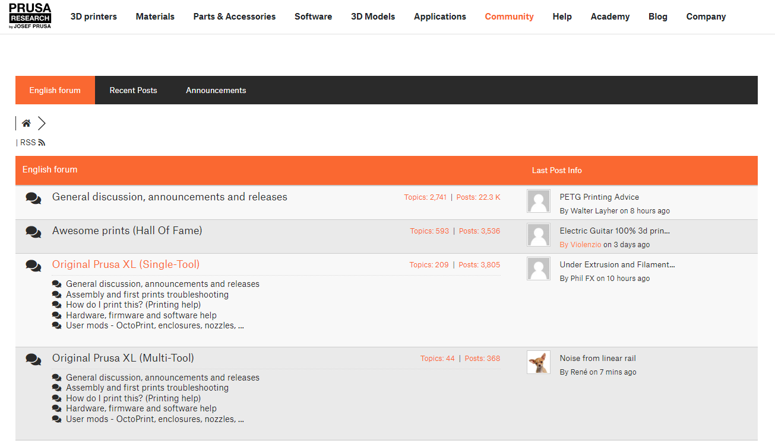Open the 3D printers menu
Viewport: 775px width, 441px height.
pos(94,17)
